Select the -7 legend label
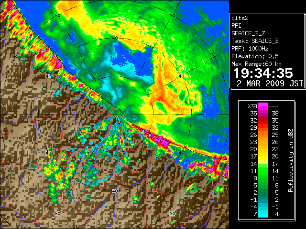This screenshot has height=229, width=306. pyautogui.click(x=253, y=214)
